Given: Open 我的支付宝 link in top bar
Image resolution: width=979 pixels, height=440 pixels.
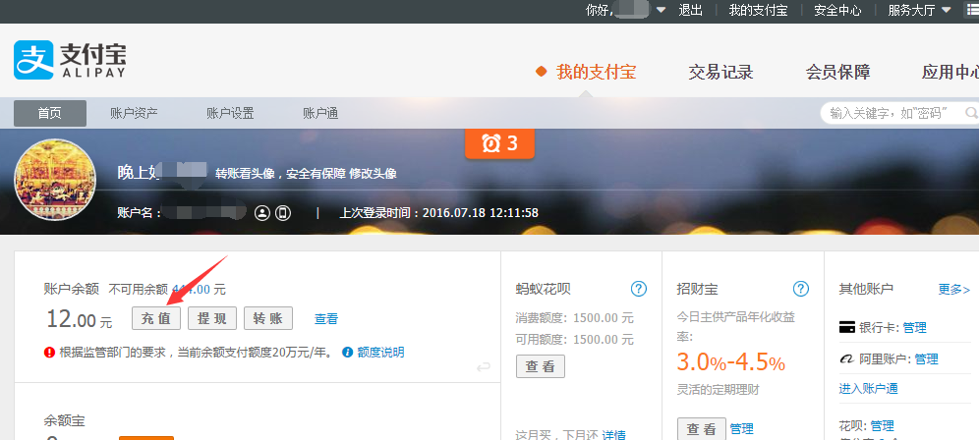Looking at the screenshot, I should point(758,10).
